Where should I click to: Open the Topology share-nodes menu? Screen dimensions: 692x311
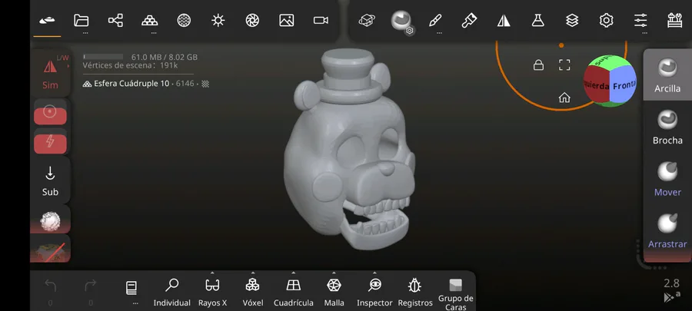[x=115, y=20]
